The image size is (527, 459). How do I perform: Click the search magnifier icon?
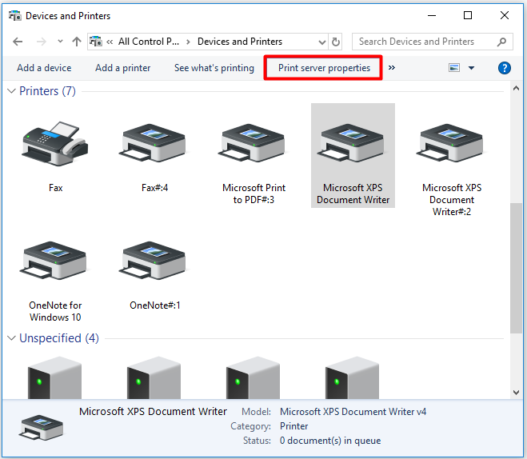point(501,42)
